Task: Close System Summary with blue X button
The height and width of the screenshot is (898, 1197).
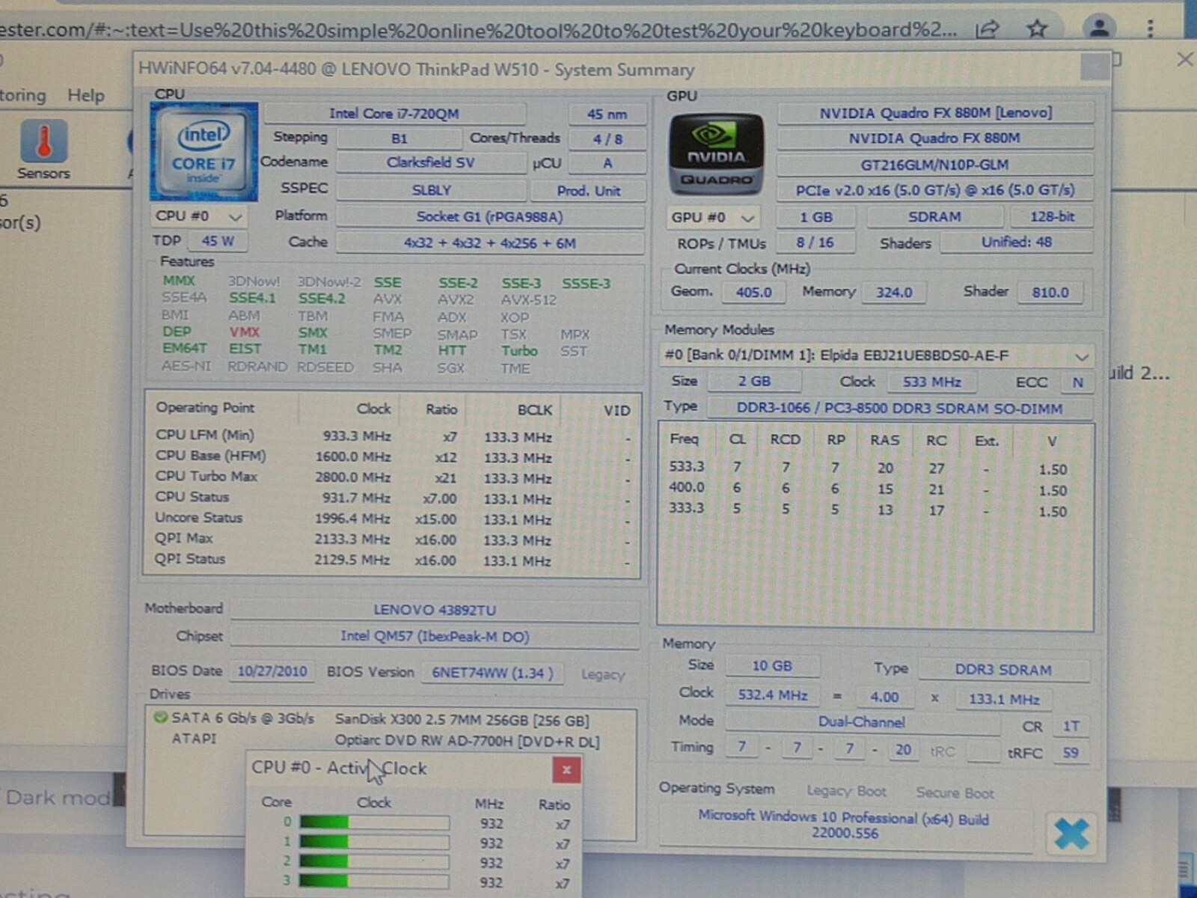Action: [1071, 834]
